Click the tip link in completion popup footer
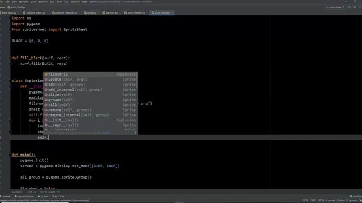362x203 pixels. (x=106, y=133)
